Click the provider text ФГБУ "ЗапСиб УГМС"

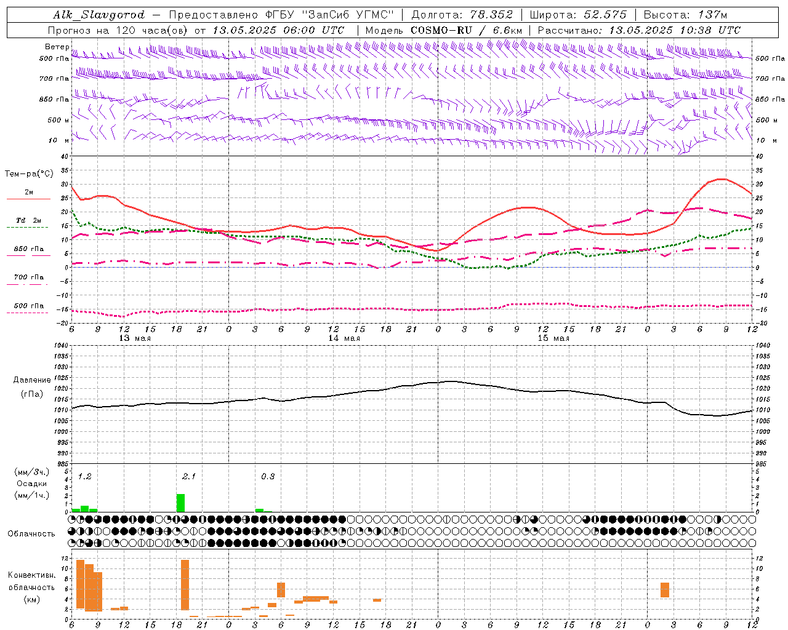point(330,15)
